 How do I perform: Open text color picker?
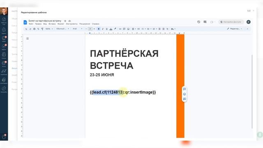(x=111, y=29)
